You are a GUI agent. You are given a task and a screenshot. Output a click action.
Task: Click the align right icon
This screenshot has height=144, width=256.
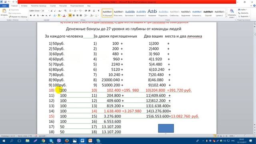(x=77, y=16)
